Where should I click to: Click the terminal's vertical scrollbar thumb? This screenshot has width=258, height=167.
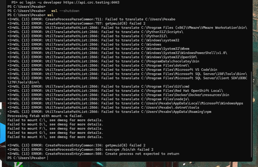coord(251,114)
